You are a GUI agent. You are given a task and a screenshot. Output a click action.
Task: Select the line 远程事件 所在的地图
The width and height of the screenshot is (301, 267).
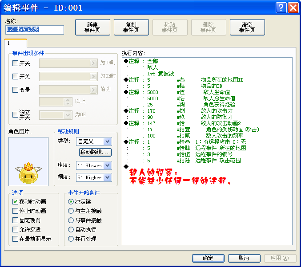tap(207, 148)
